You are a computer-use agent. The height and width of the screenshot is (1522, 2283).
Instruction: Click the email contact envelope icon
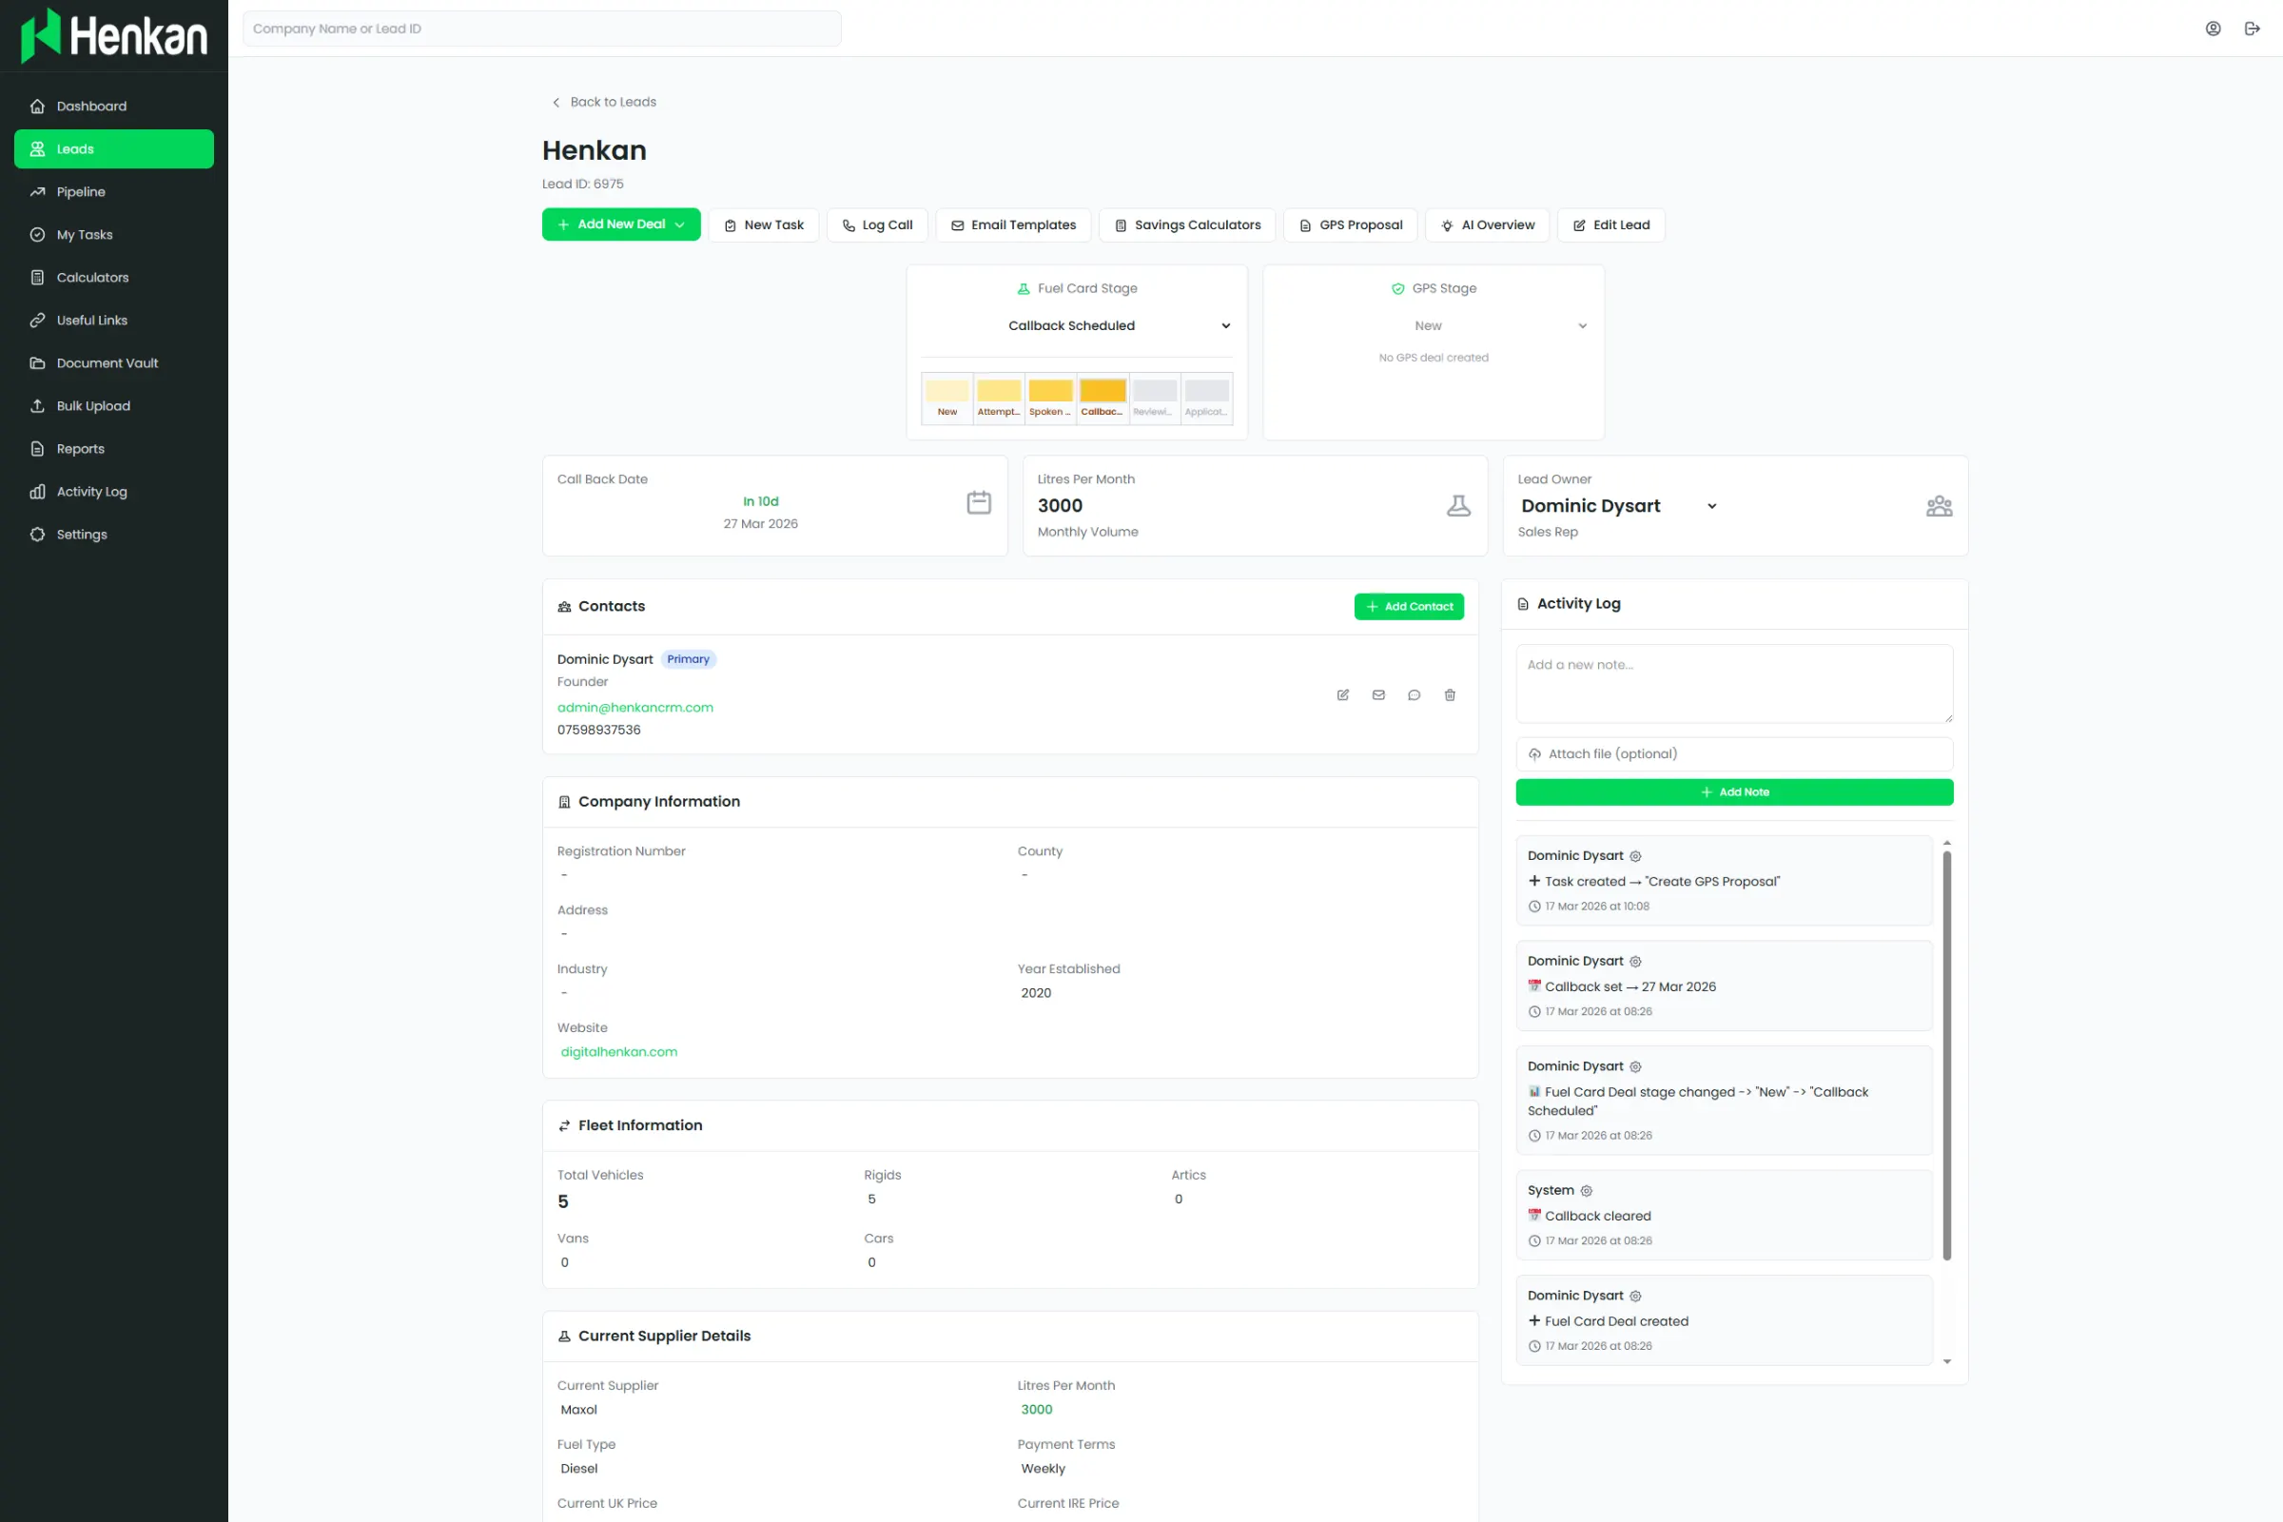click(1378, 695)
